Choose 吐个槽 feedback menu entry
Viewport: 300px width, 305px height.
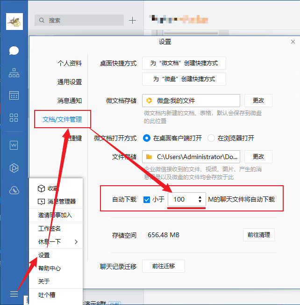coord(56,295)
